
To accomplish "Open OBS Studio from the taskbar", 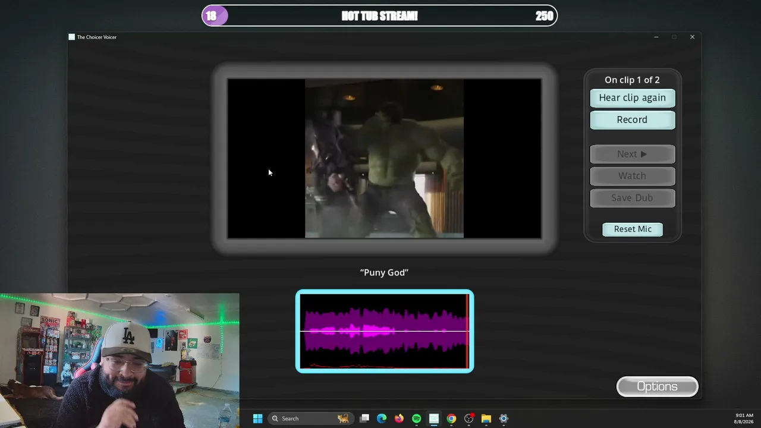I will 469,418.
